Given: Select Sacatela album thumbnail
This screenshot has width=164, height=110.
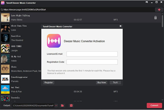Looking at the screenshot, I should coord(5,98).
